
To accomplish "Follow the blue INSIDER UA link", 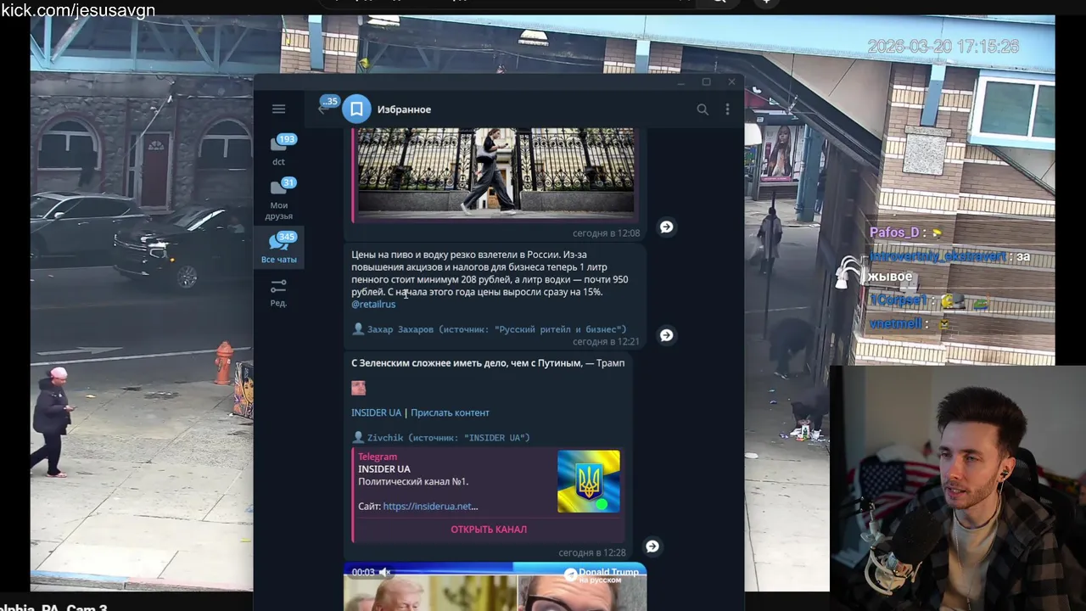I will (x=376, y=412).
